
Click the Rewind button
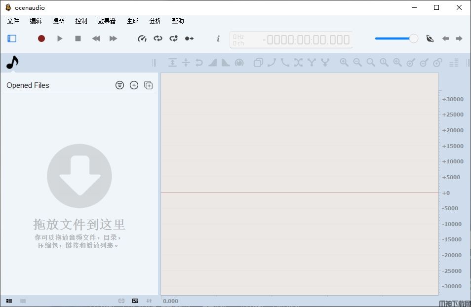click(96, 38)
